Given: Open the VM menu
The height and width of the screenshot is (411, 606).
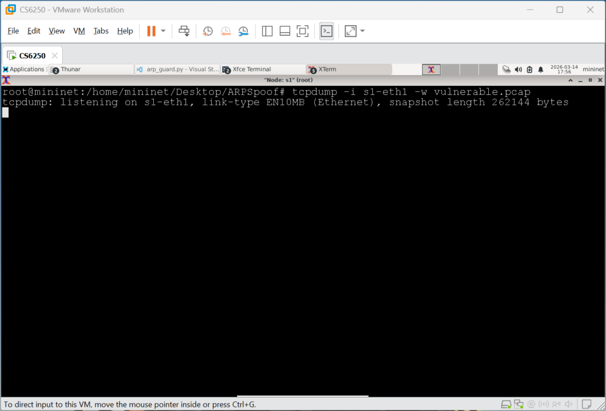Looking at the screenshot, I should click(x=79, y=31).
